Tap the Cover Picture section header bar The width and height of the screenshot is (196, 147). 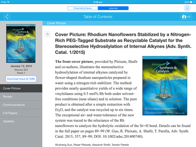click(x=119, y=23)
